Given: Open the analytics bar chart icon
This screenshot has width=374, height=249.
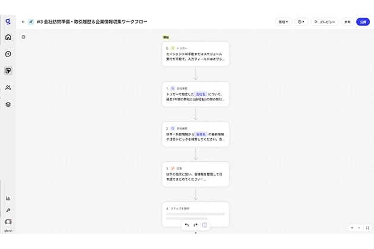Looking at the screenshot, I should [x=8, y=198].
